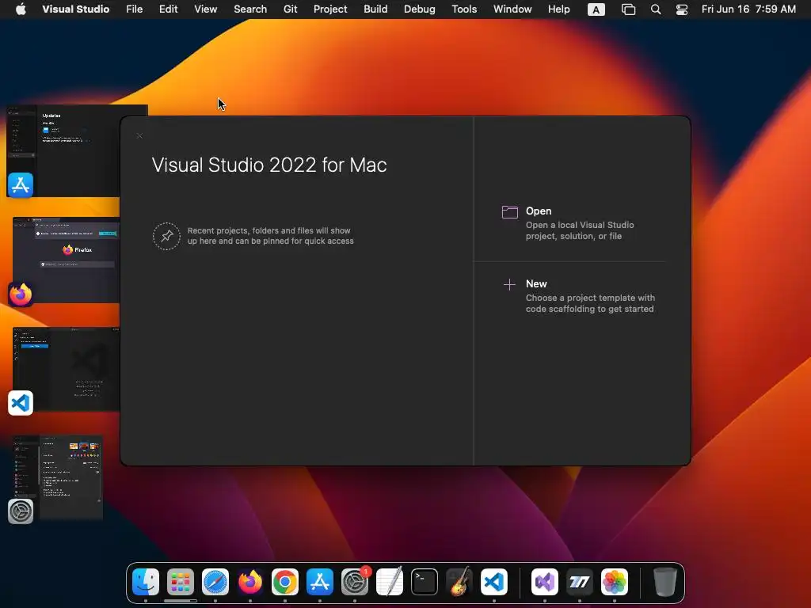The height and width of the screenshot is (608, 811).
Task: Select the System Settings window thumbnail in Stage Manager
Action: pyautogui.click(x=58, y=477)
